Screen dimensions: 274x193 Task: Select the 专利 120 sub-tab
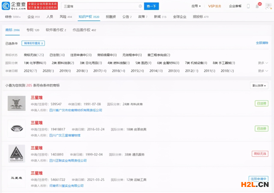point(33,30)
